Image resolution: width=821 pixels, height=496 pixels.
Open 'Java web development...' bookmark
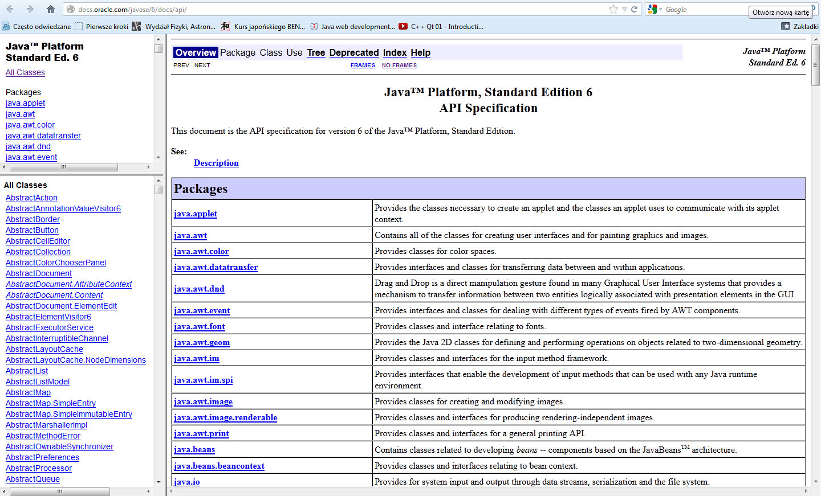[x=352, y=26]
